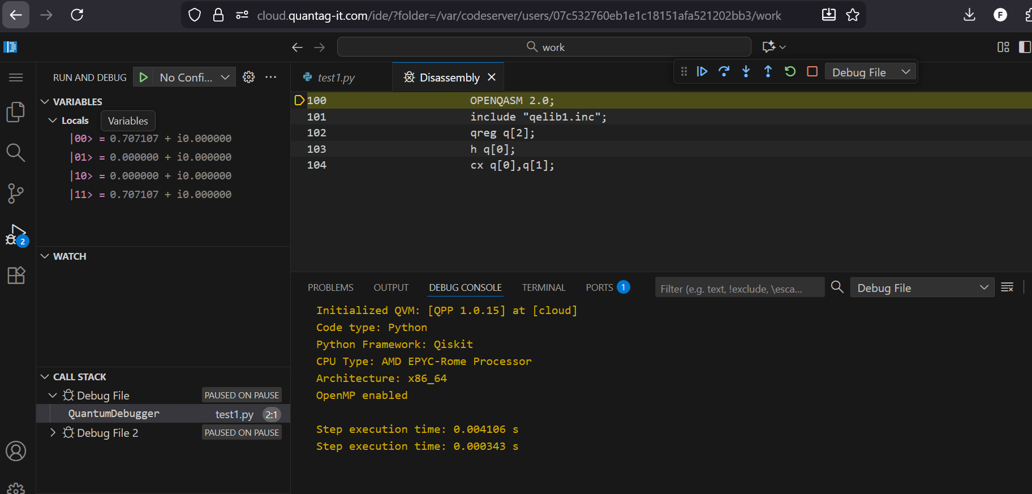This screenshot has height=494, width=1032.
Task: Restart the debugging session
Action: tap(790, 72)
